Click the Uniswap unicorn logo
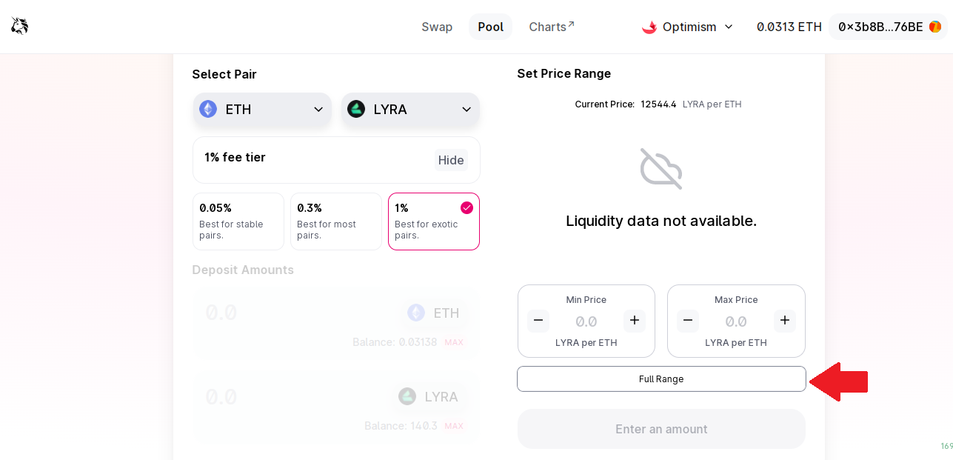953x460 pixels. tap(20, 27)
